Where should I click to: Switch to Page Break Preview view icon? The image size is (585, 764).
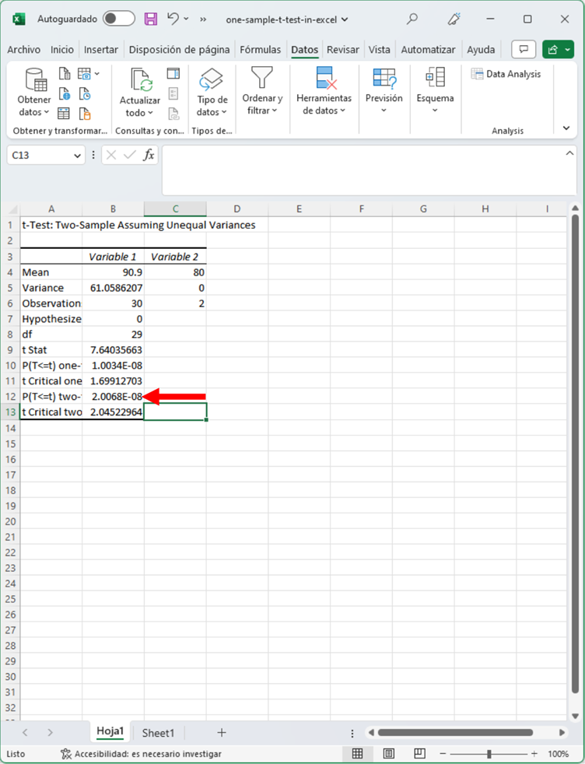coord(419,754)
